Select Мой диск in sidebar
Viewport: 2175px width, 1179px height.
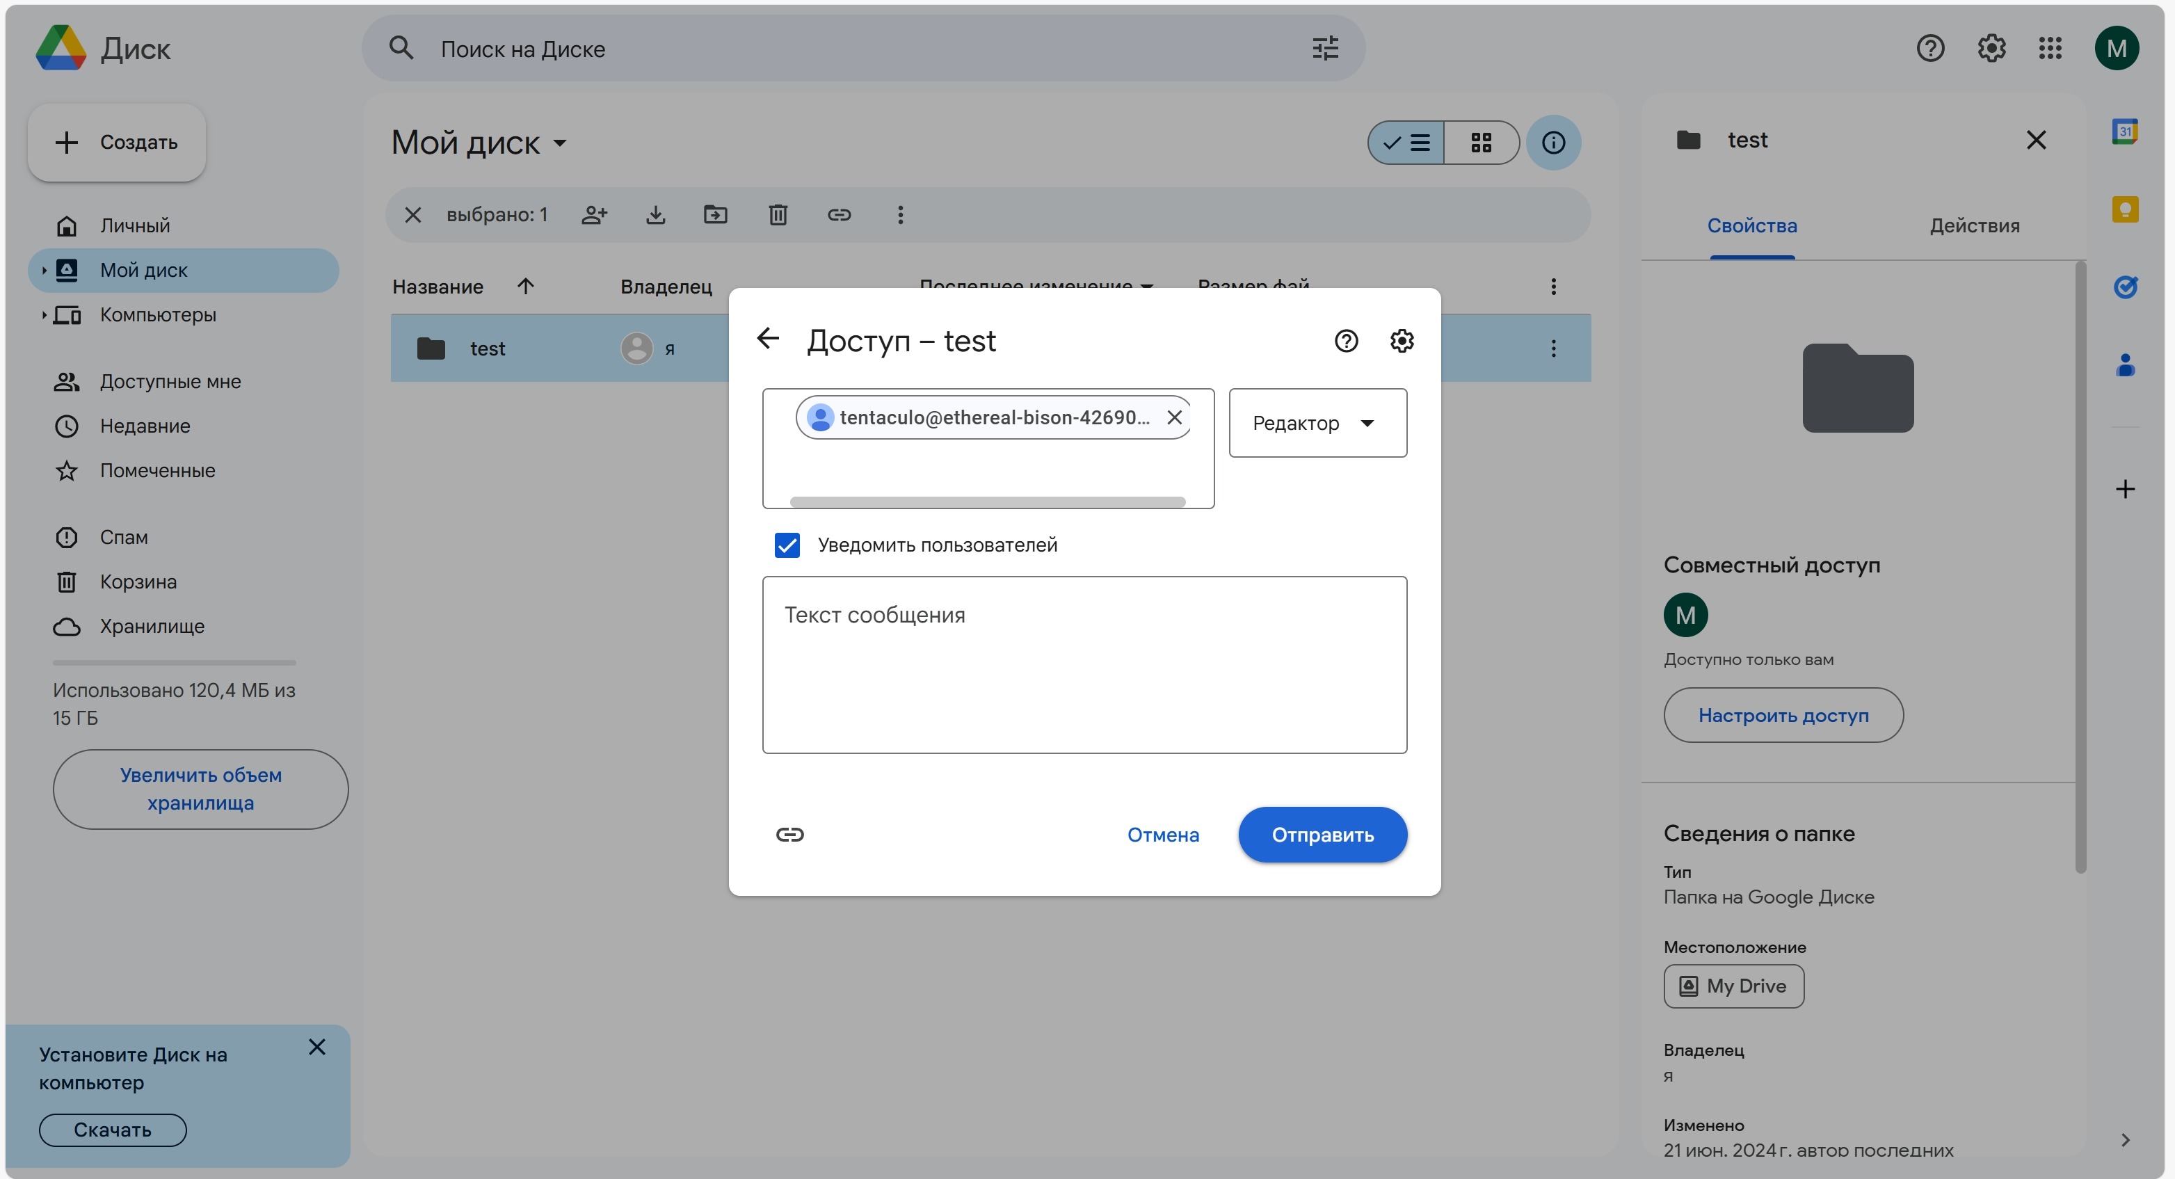click(183, 271)
